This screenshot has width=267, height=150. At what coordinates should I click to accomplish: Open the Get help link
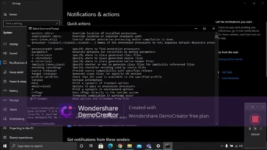click(x=227, y=72)
